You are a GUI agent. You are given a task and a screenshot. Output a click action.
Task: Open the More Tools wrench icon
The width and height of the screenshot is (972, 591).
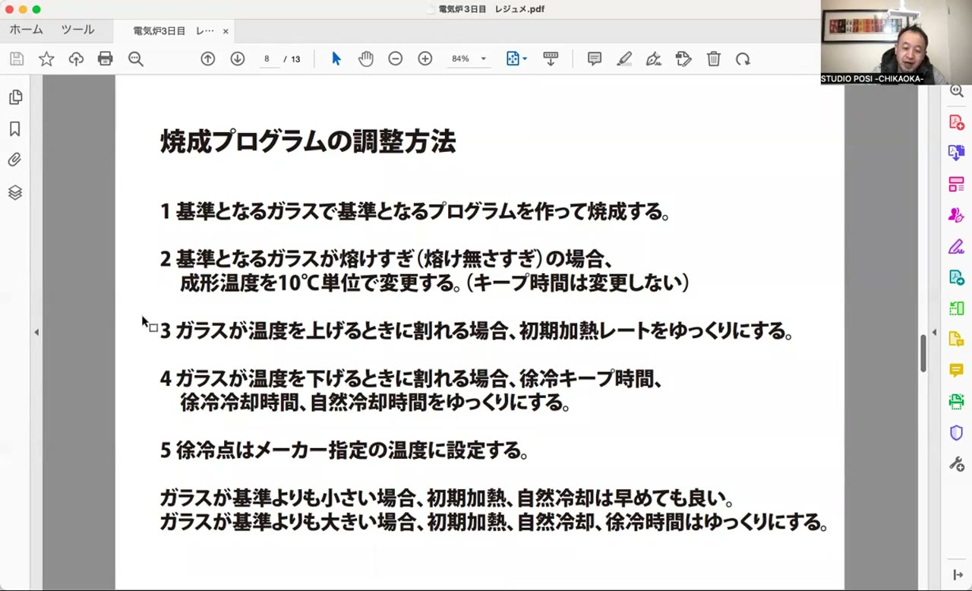(x=956, y=463)
